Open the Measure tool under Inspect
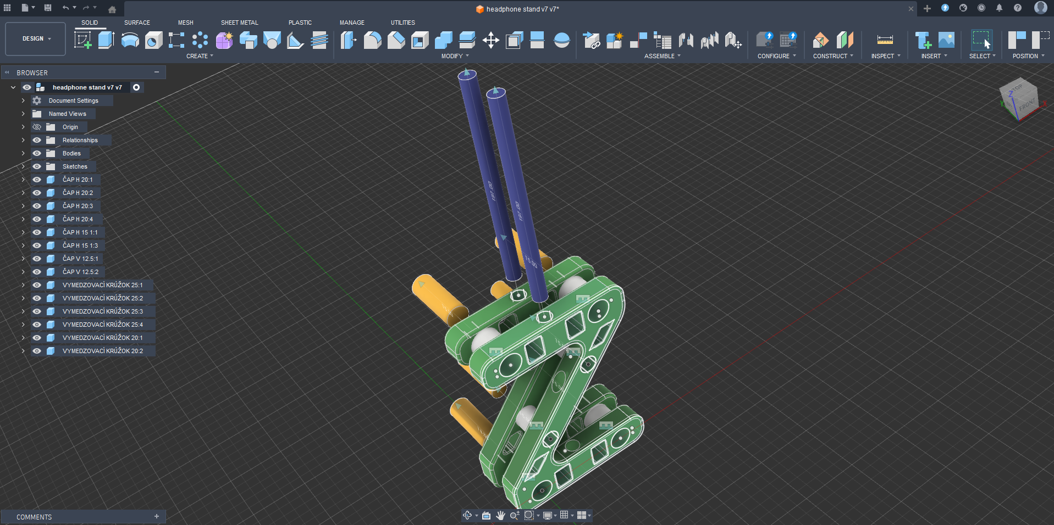Screen dimensions: 1054x525 pos(885,40)
